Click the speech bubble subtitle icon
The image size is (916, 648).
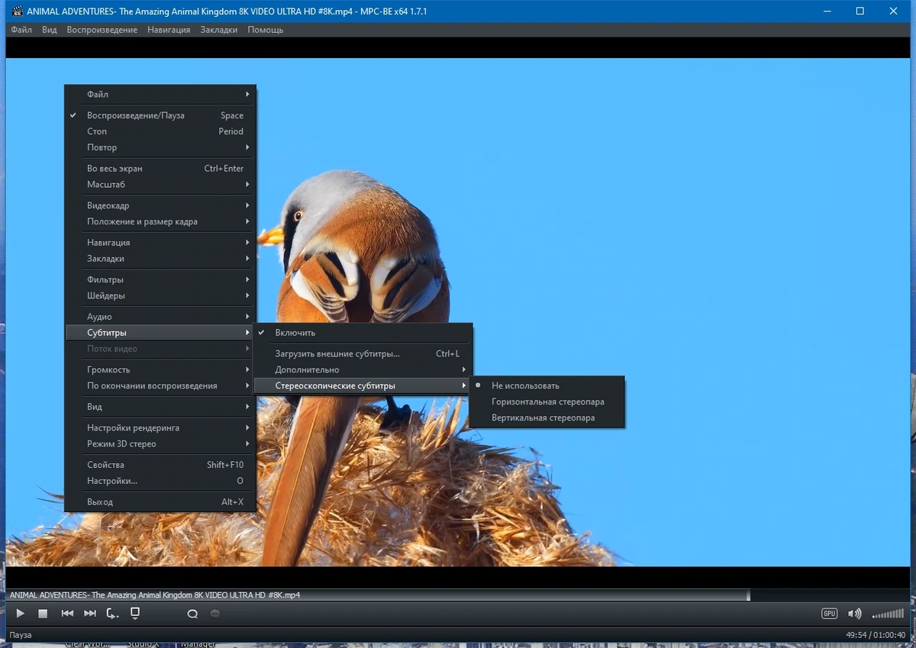(x=215, y=614)
